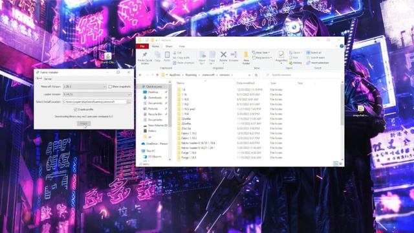The width and height of the screenshot is (414, 233).
Task: Click the Paste icon in Explorer ribbon
Action: [167, 56]
